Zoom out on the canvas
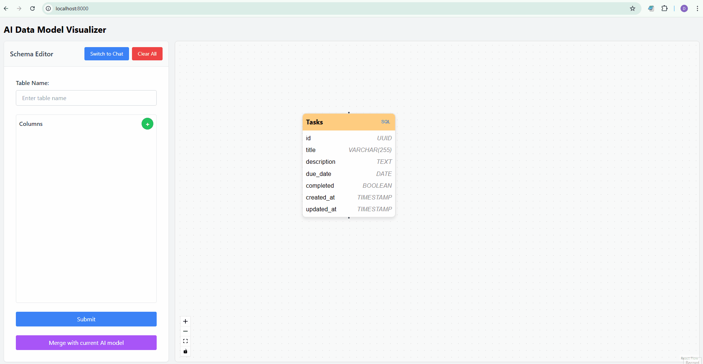The height and width of the screenshot is (364, 703). point(185,331)
